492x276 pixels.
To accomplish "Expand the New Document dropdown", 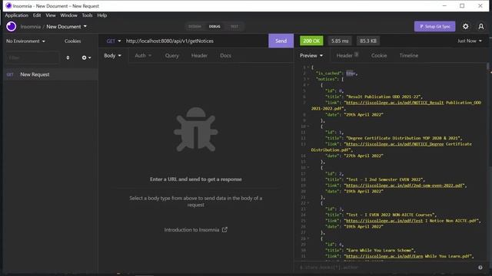I will coord(66,27).
